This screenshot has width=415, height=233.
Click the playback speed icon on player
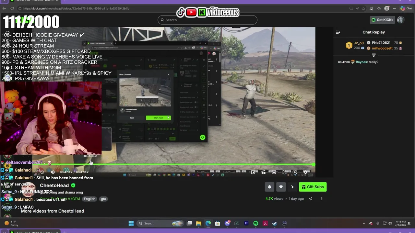click(295, 172)
